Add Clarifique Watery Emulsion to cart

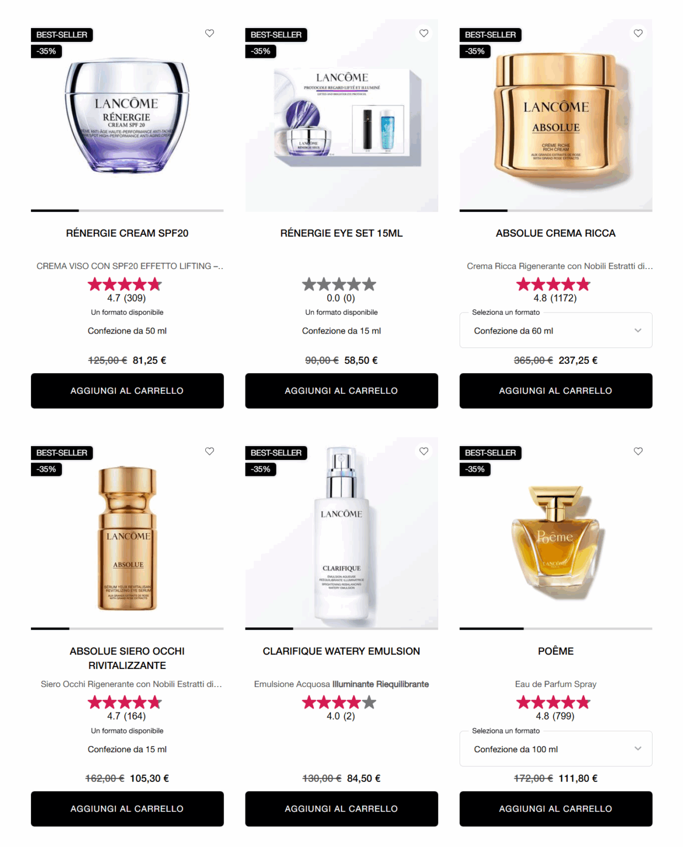tap(341, 809)
